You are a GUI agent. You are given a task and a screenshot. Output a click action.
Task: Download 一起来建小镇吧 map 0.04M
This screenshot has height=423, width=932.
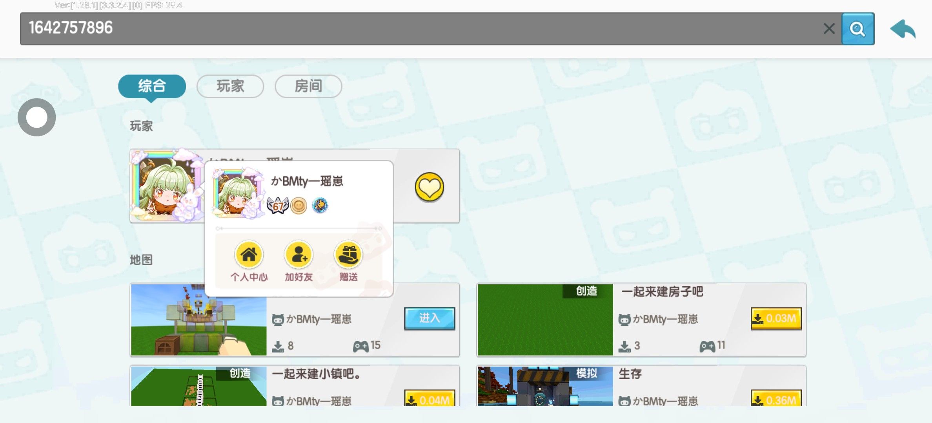coord(430,399)
